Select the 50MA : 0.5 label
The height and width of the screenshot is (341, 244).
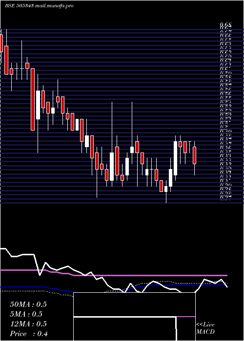coord(28,304)
